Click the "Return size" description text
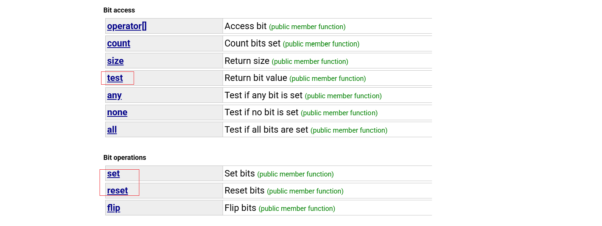This screenshot has height=226, width=602. (x=247, y=61)
